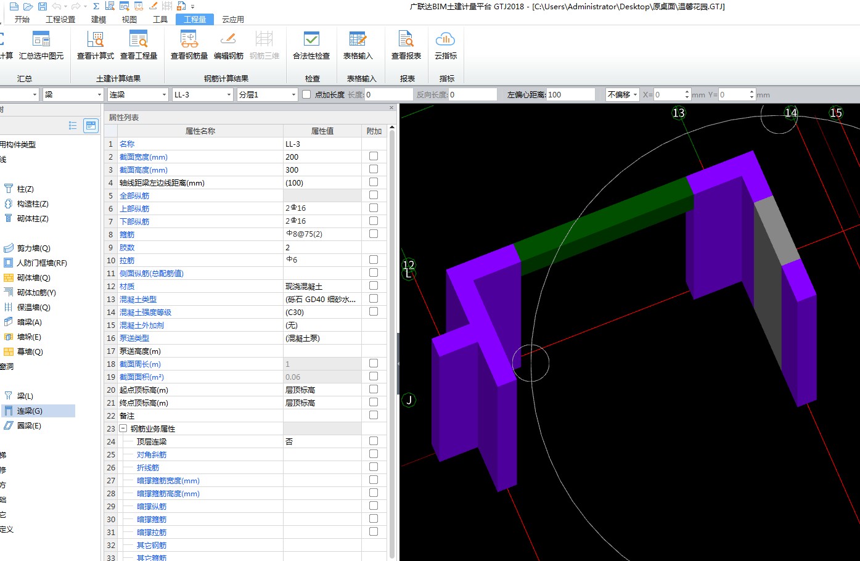The width and height of the screenshot is (860, 561).
Task: Check 附加 box for 上部纵筋 row
Action: [374, 208]
